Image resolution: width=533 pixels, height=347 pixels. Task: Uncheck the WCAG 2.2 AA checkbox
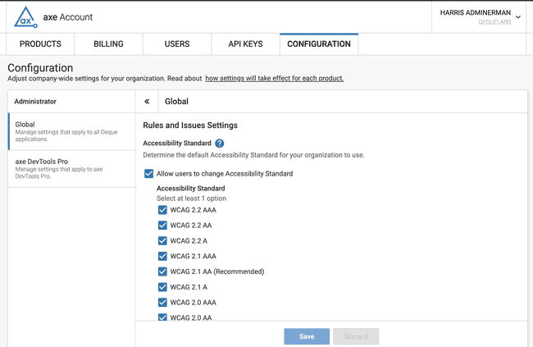point(162,226)
